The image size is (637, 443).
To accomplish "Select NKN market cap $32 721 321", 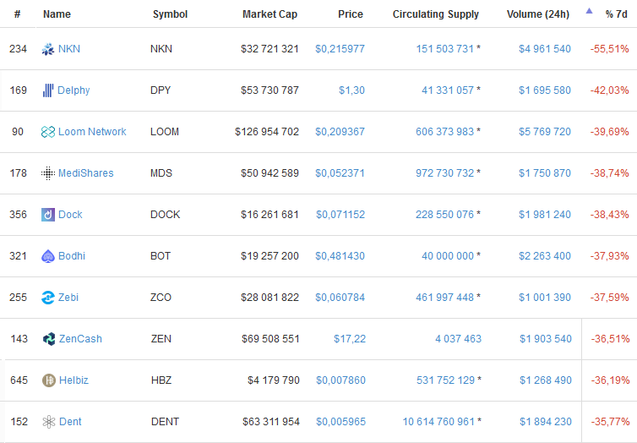I will tap(269, 49).
